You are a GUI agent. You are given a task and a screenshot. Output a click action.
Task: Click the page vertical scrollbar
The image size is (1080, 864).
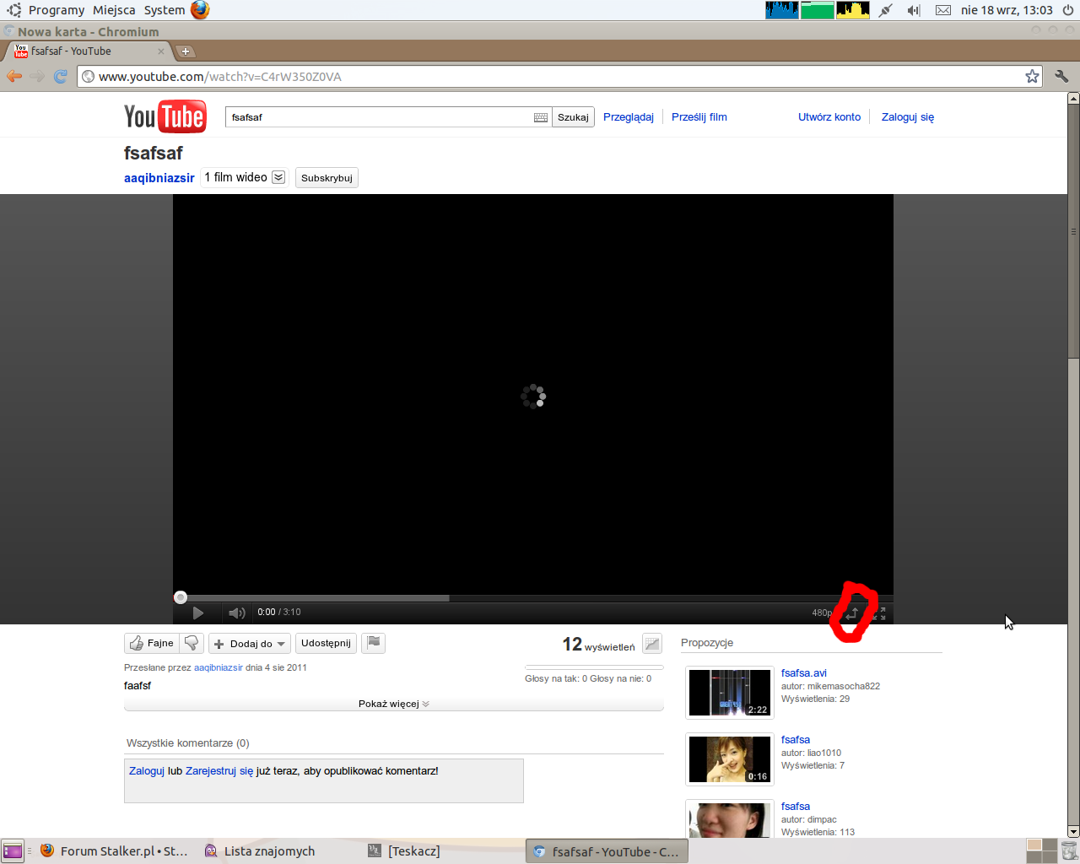[x=1073, y=230]
